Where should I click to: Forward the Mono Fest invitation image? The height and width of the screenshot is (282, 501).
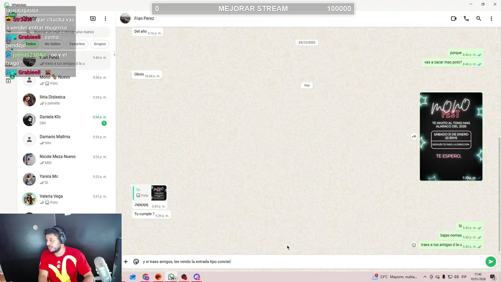[414, 137]
